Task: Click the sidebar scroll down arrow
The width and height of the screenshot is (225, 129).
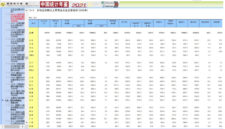Action: 26,122
